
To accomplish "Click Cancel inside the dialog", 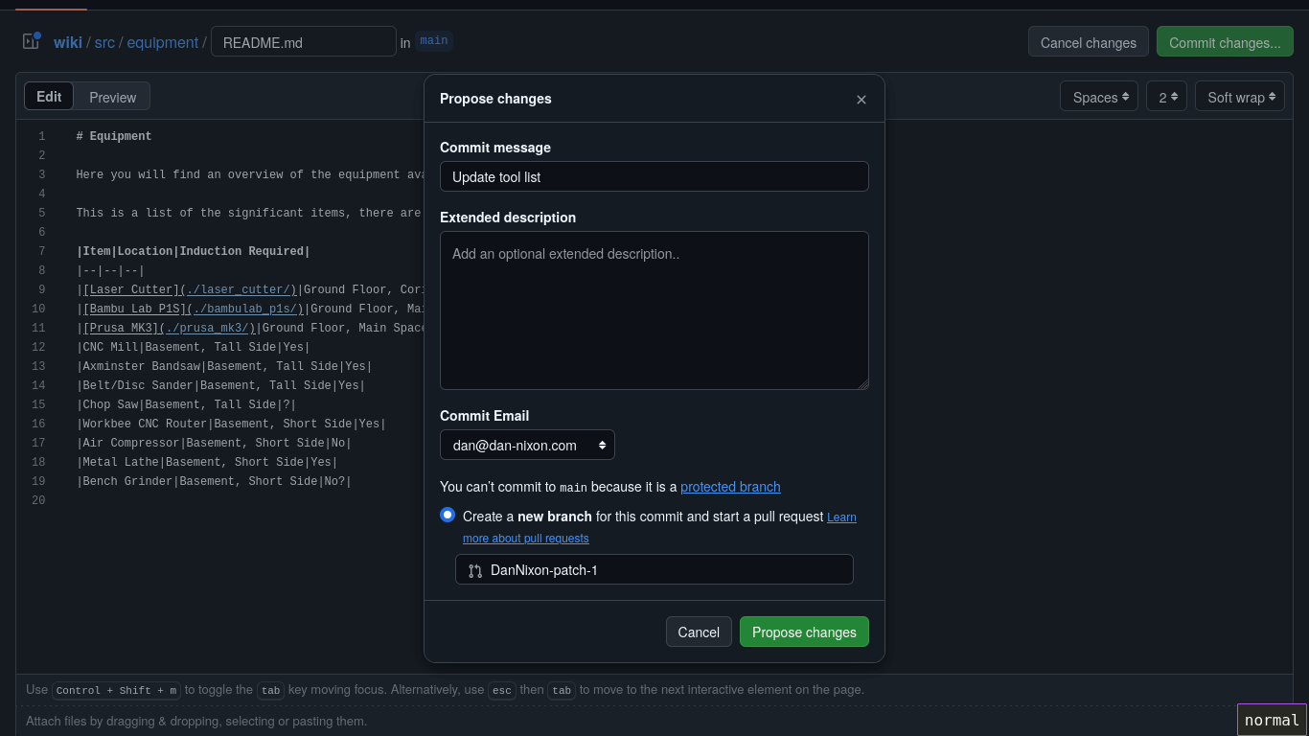I will [699, 632].
